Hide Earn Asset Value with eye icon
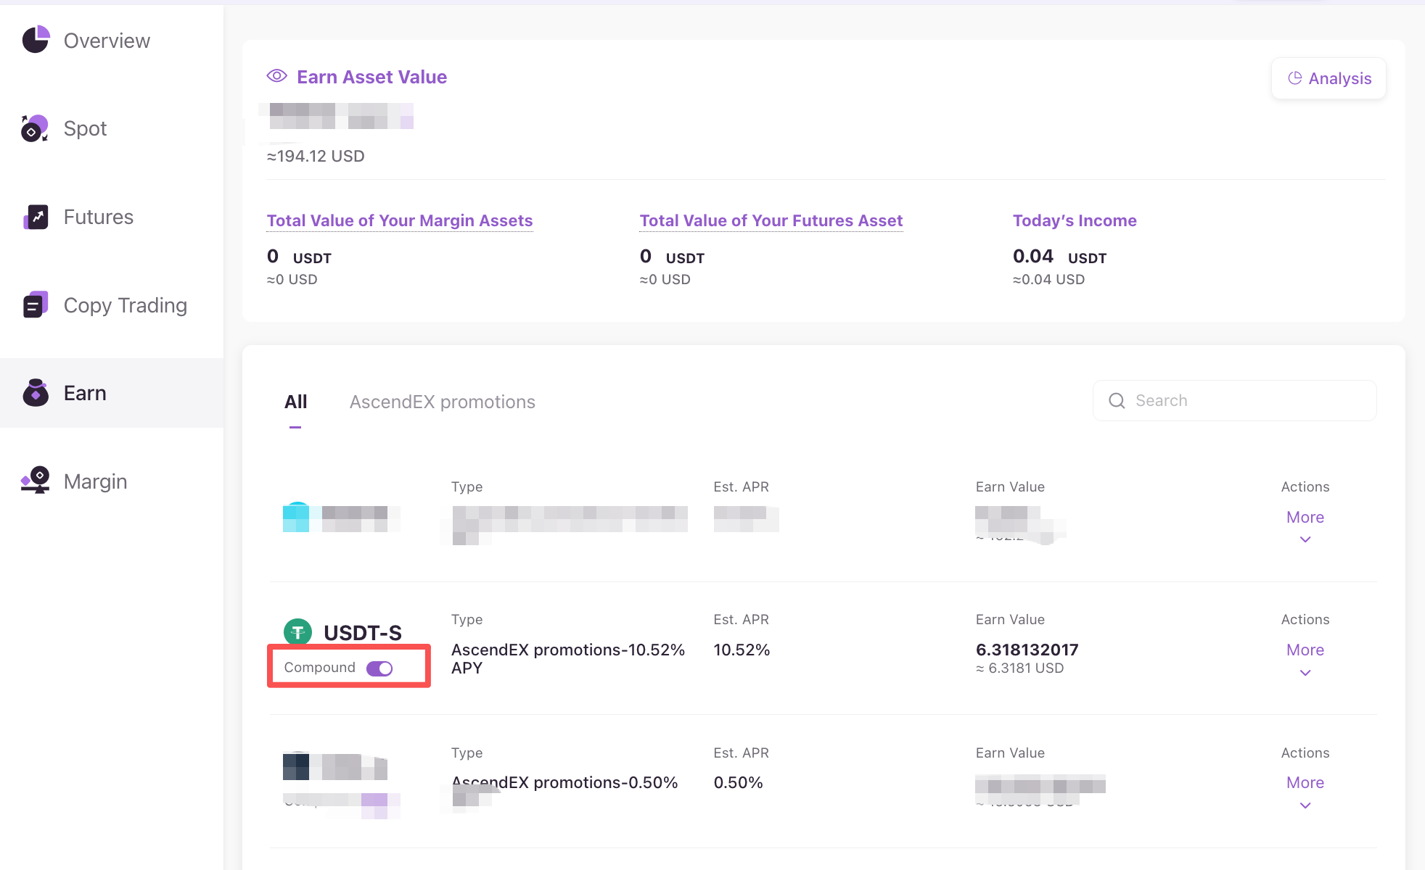The image size is (1425, 870). pyautogui.click(x=276, y=76)
